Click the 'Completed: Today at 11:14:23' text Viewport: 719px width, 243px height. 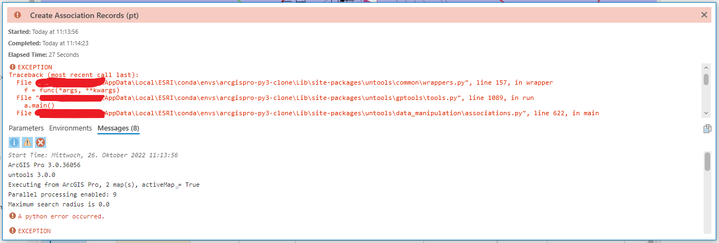[48, 43]
